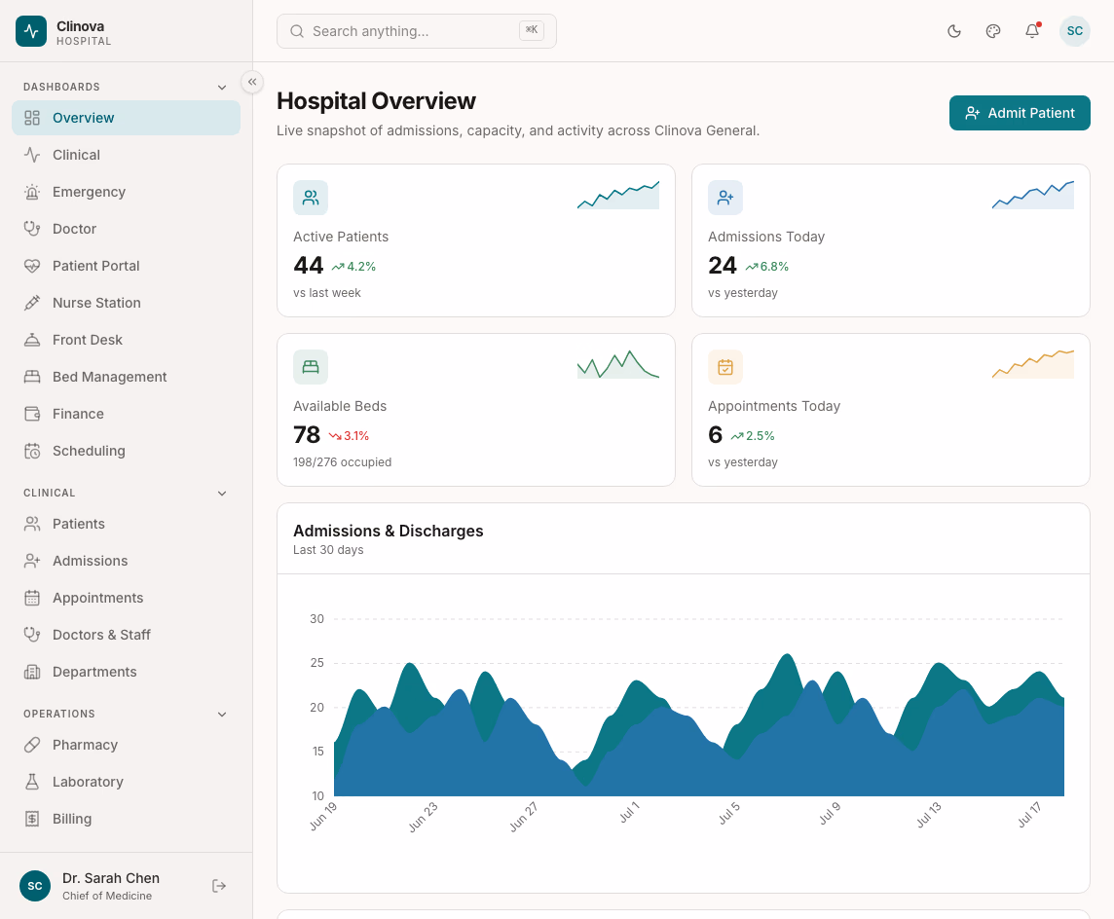This screenshot has height=919, width=1114.
Task: Click the Active Patients people icon
Action: 311,198
